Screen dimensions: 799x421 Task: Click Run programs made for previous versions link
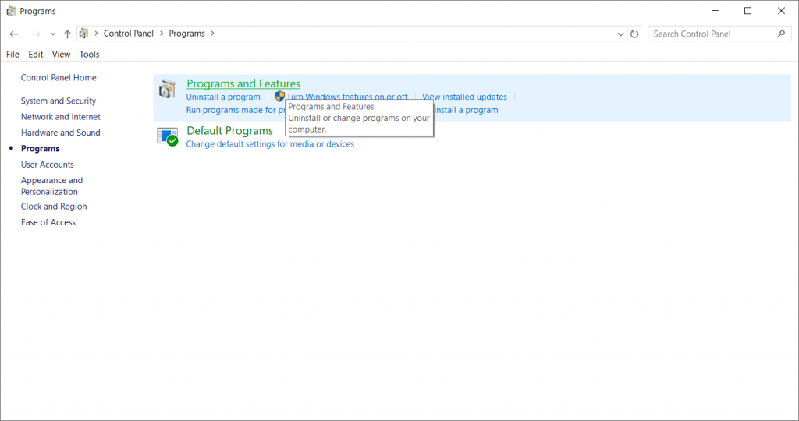coord(236,110)
